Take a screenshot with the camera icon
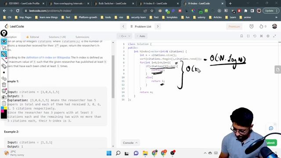Image resolution: width=281 pixels, height=158 pixels. pos(4,97)
